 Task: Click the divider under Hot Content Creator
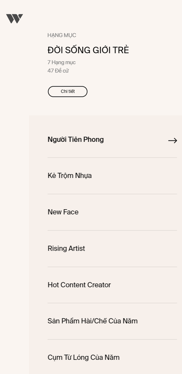(x=112, y=303)
